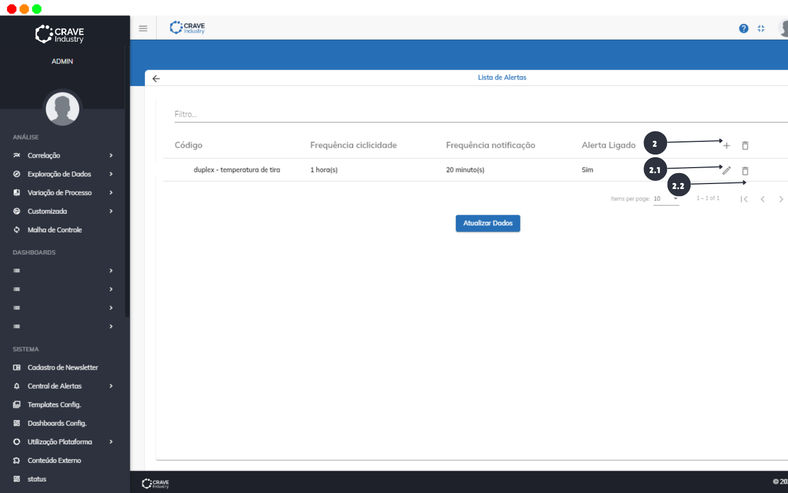Open the items per page dropdown
The width and height of the screenshot is (788, 493).
666,199
